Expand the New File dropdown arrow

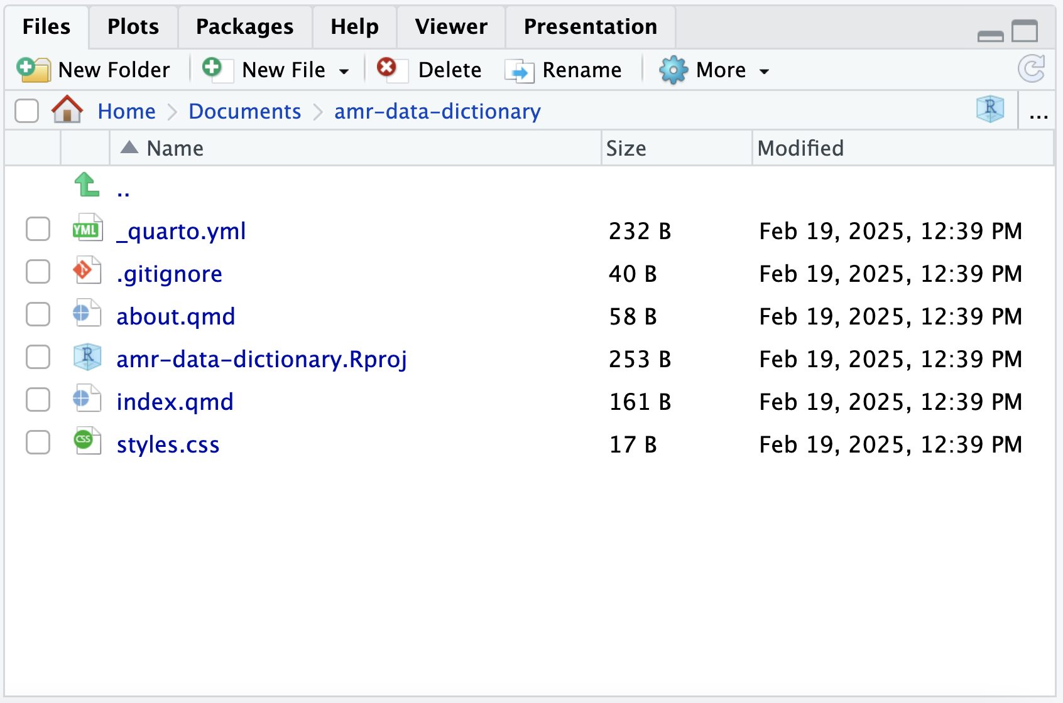coord(344,71)
